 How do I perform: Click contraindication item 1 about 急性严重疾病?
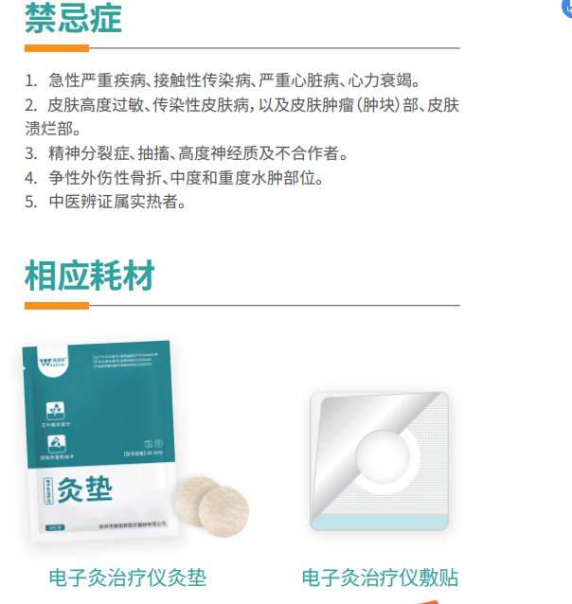223,80
